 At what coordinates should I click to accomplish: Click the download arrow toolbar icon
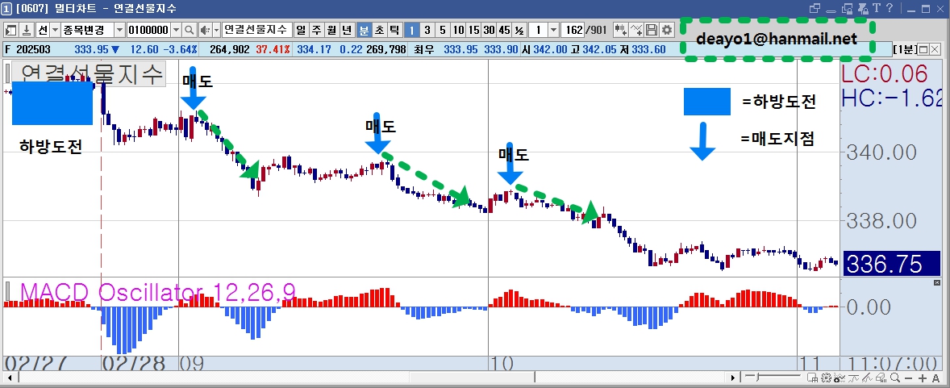(27, 30)
